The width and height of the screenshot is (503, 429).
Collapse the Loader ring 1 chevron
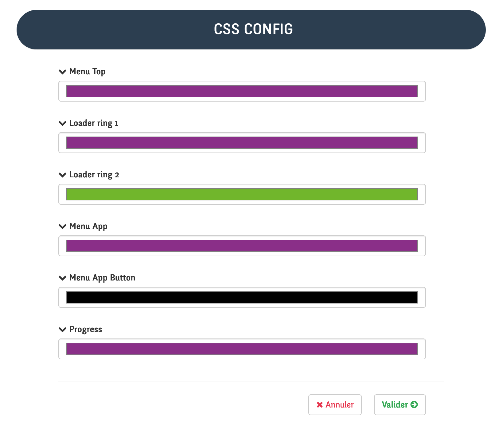coord(62,123)
